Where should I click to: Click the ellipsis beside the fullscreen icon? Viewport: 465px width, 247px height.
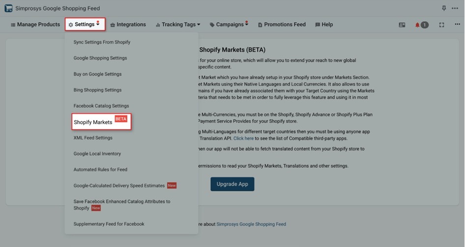click(x=457, y=24)
